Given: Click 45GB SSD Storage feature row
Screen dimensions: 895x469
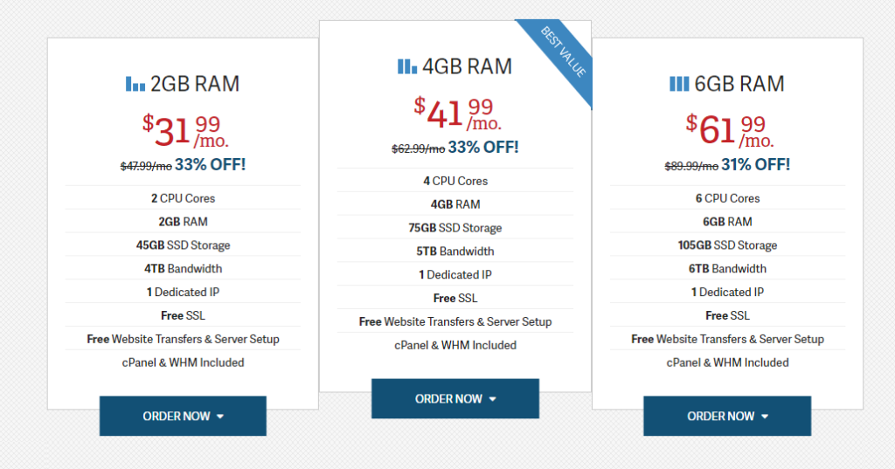Looking at the screenshot, I should coord(183,245).
